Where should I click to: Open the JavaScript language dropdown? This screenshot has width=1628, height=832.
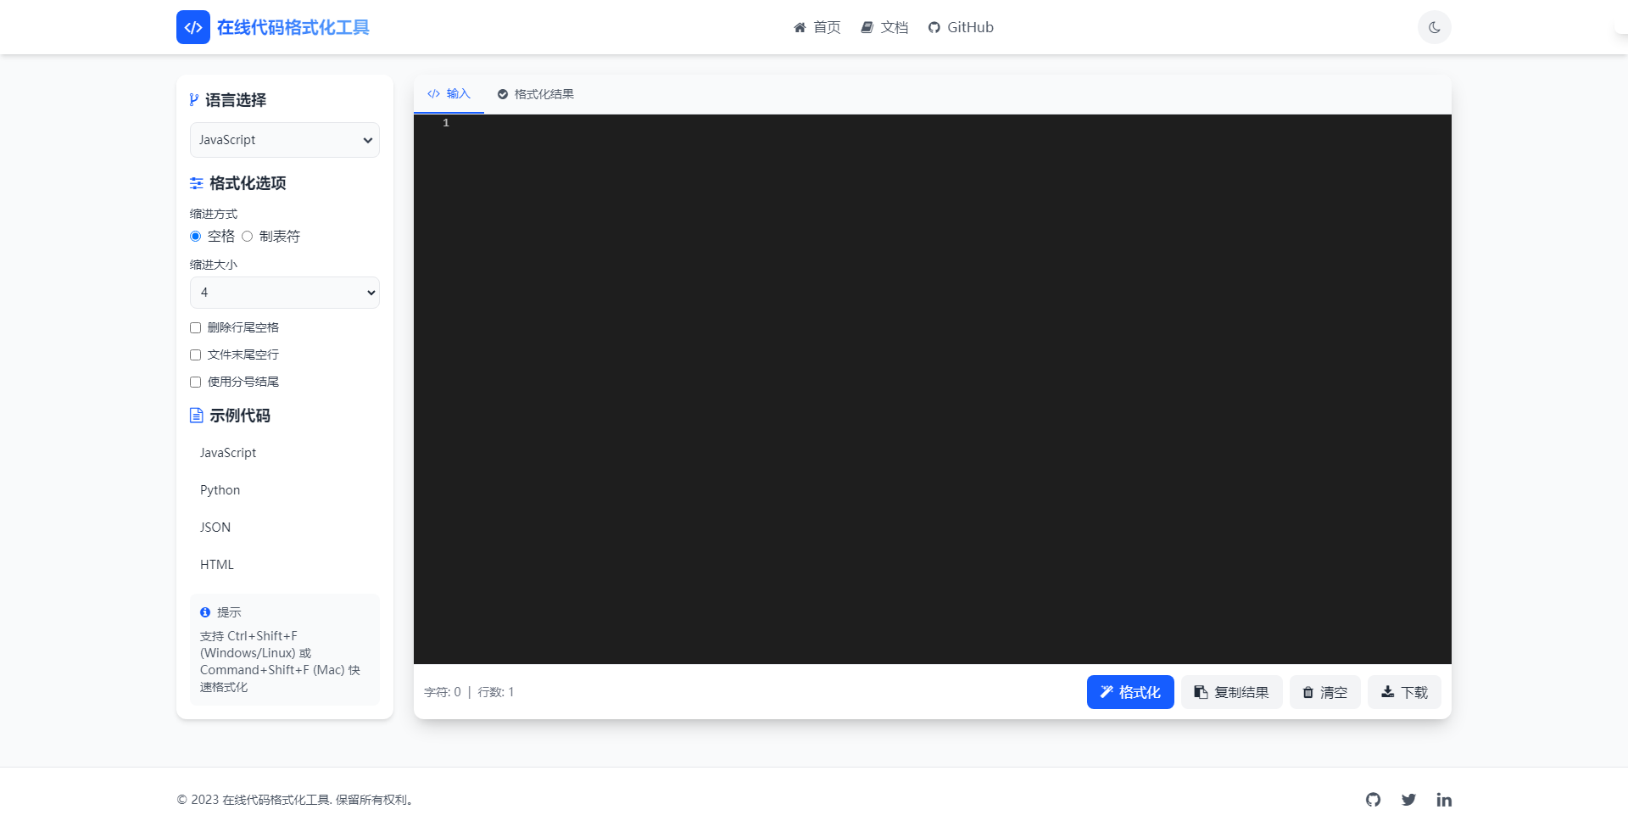pyautogui.click(x=285, y=140)
